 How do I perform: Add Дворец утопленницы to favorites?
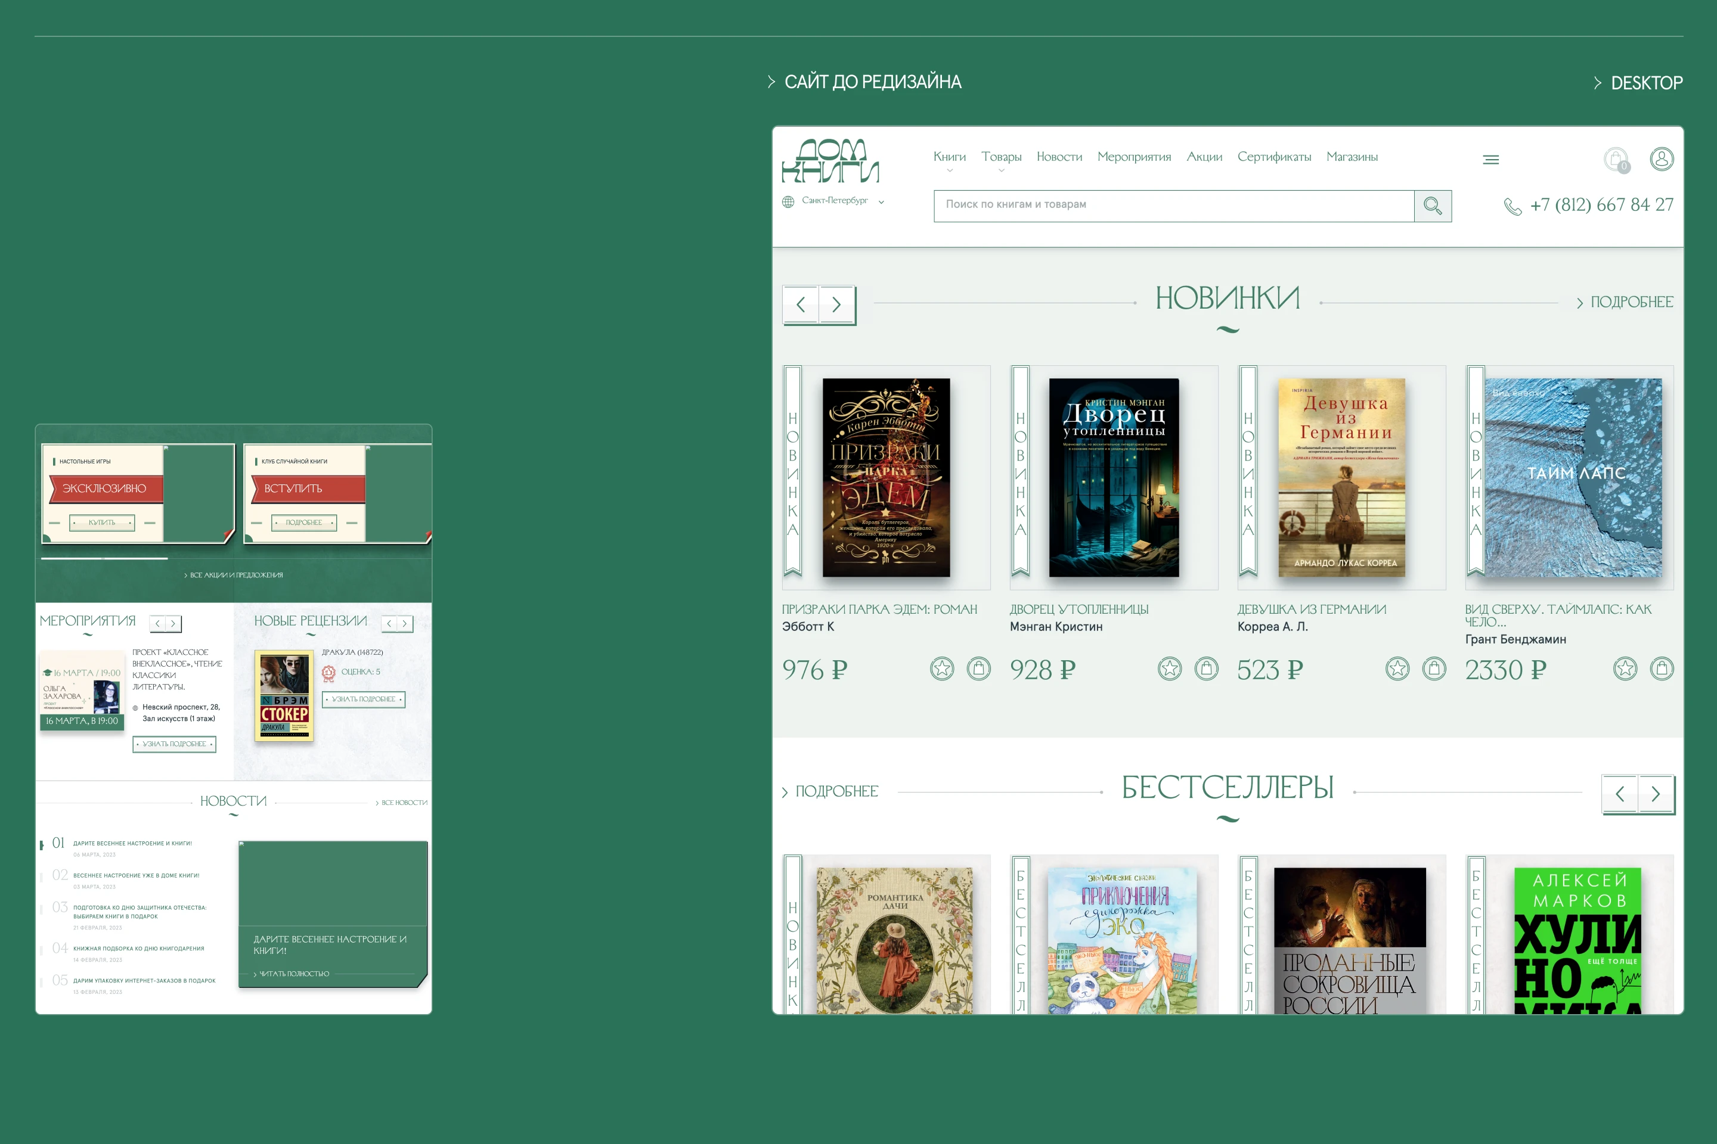1170,669
